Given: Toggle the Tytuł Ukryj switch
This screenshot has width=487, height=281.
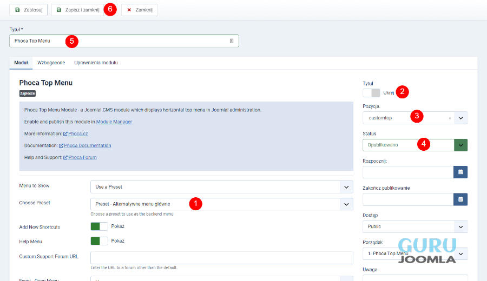Looking at the screenshot, I should point(371,93).
